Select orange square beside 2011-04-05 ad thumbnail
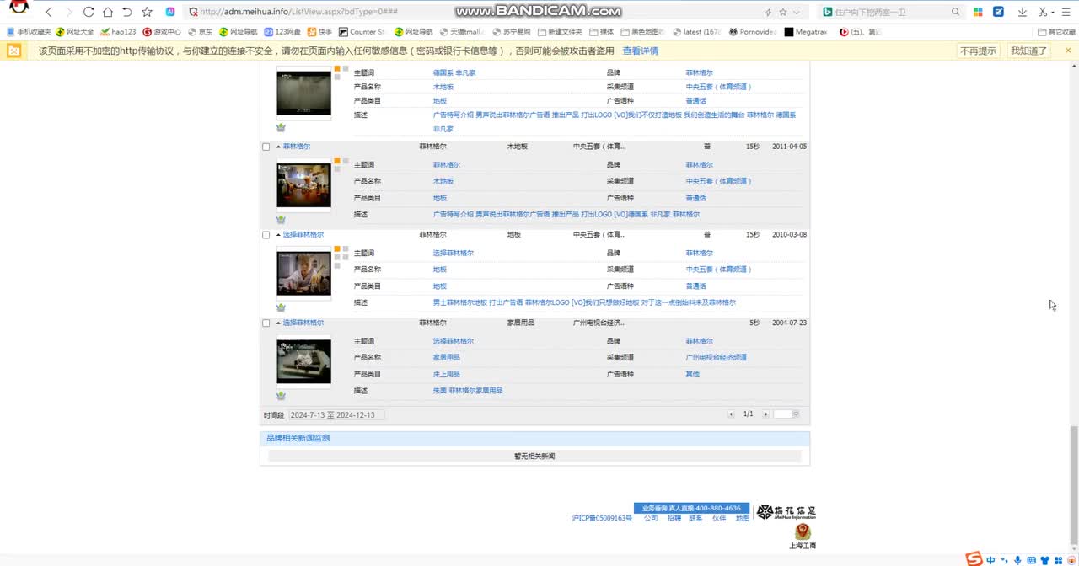Screen dimensions: 1079x566 (337, 160)
